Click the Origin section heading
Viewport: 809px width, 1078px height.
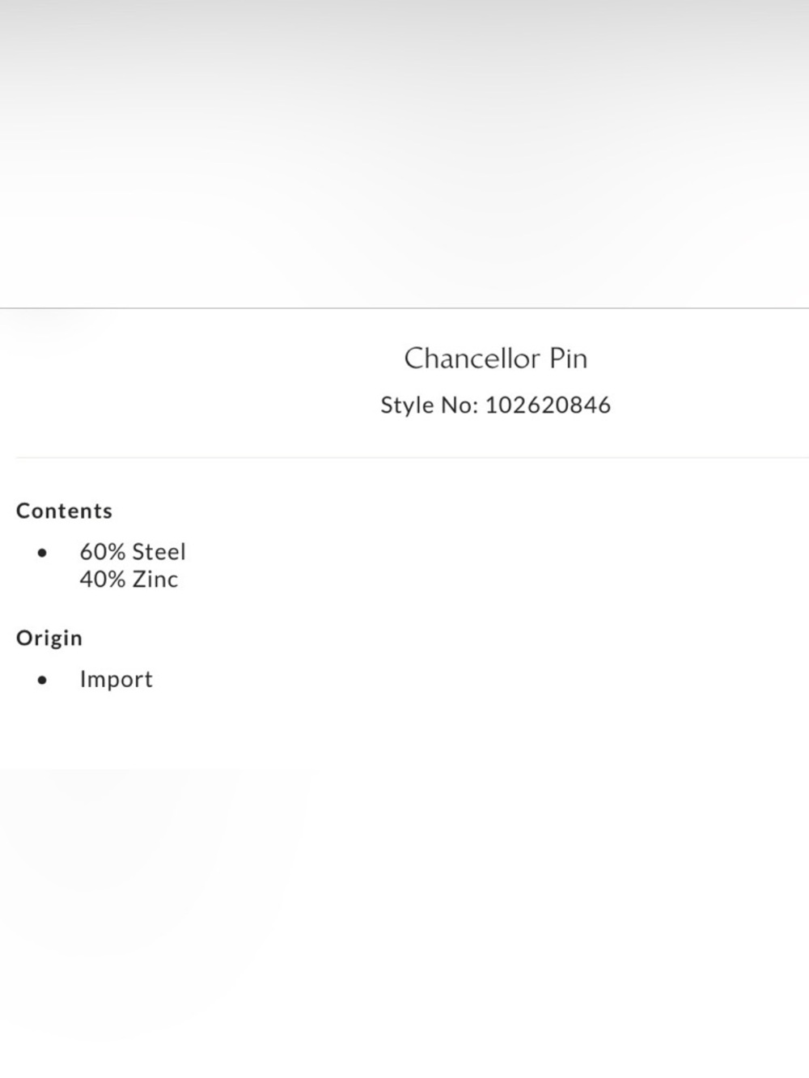click(49, 638)
